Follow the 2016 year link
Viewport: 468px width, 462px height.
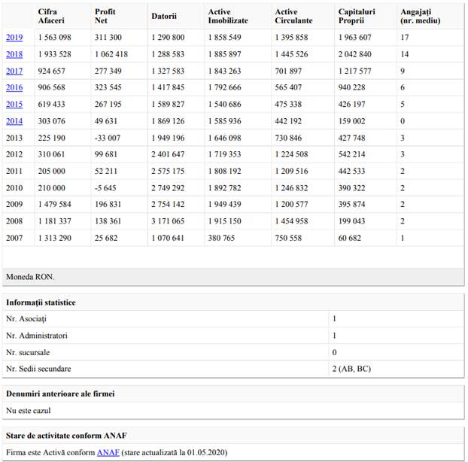[14, 87]
